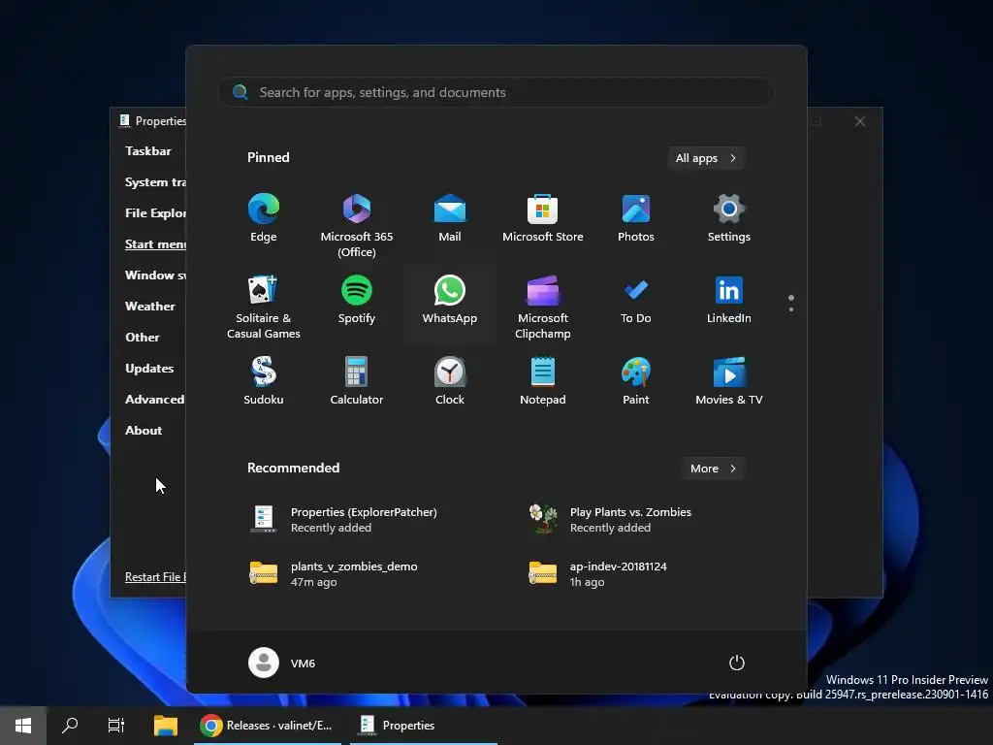Open File Explorer from the taskbar
Viewport: 993px width, 745px height.
(165, 726)
